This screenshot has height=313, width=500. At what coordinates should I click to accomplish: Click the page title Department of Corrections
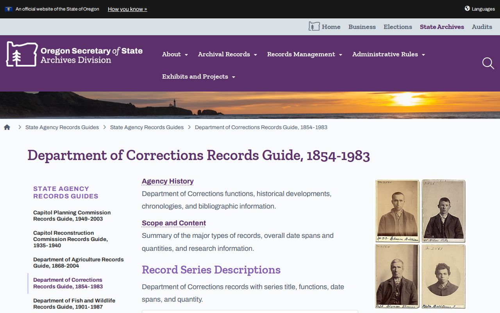click(x=198, y=155)
